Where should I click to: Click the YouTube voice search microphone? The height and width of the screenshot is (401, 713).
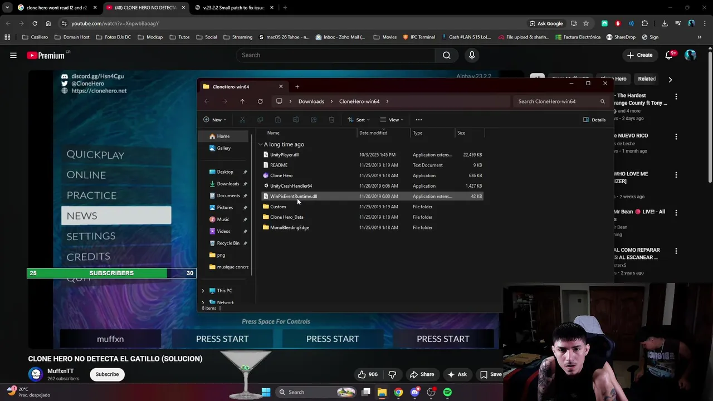click(x=472, y=55)
